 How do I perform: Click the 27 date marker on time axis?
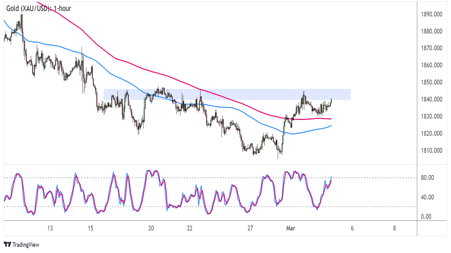click(251, 228)
